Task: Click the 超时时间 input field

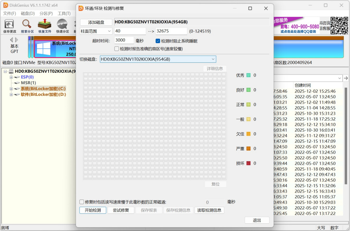Action: pos(124,40)
